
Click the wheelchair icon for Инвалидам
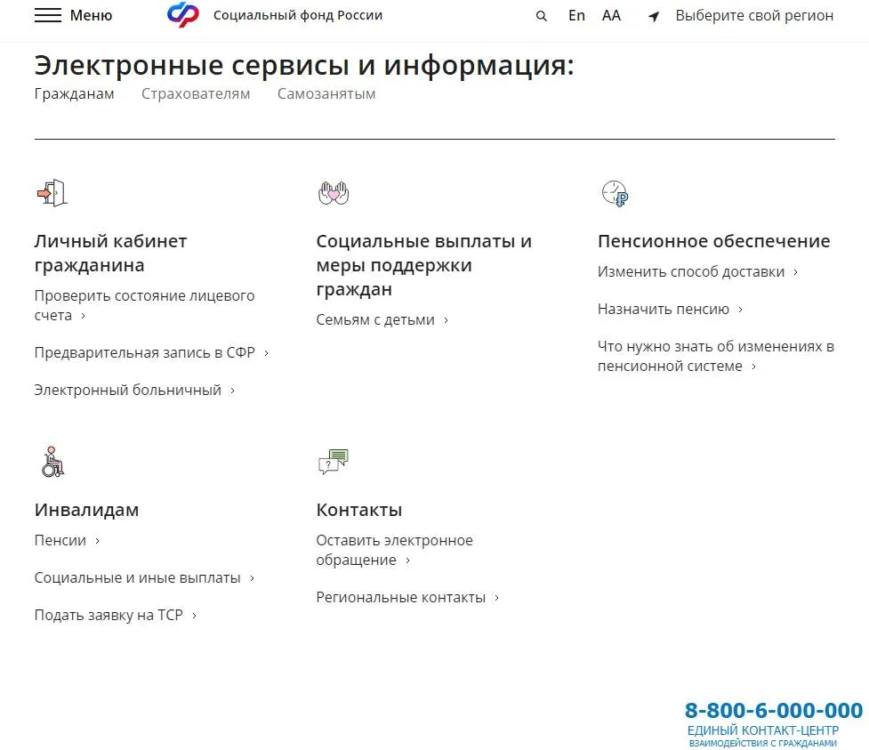[52, 462]
